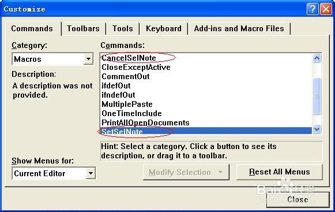This screenshot has height=212, width=335.
Task: Switch to the Commands tab
Action: point(32,28)
